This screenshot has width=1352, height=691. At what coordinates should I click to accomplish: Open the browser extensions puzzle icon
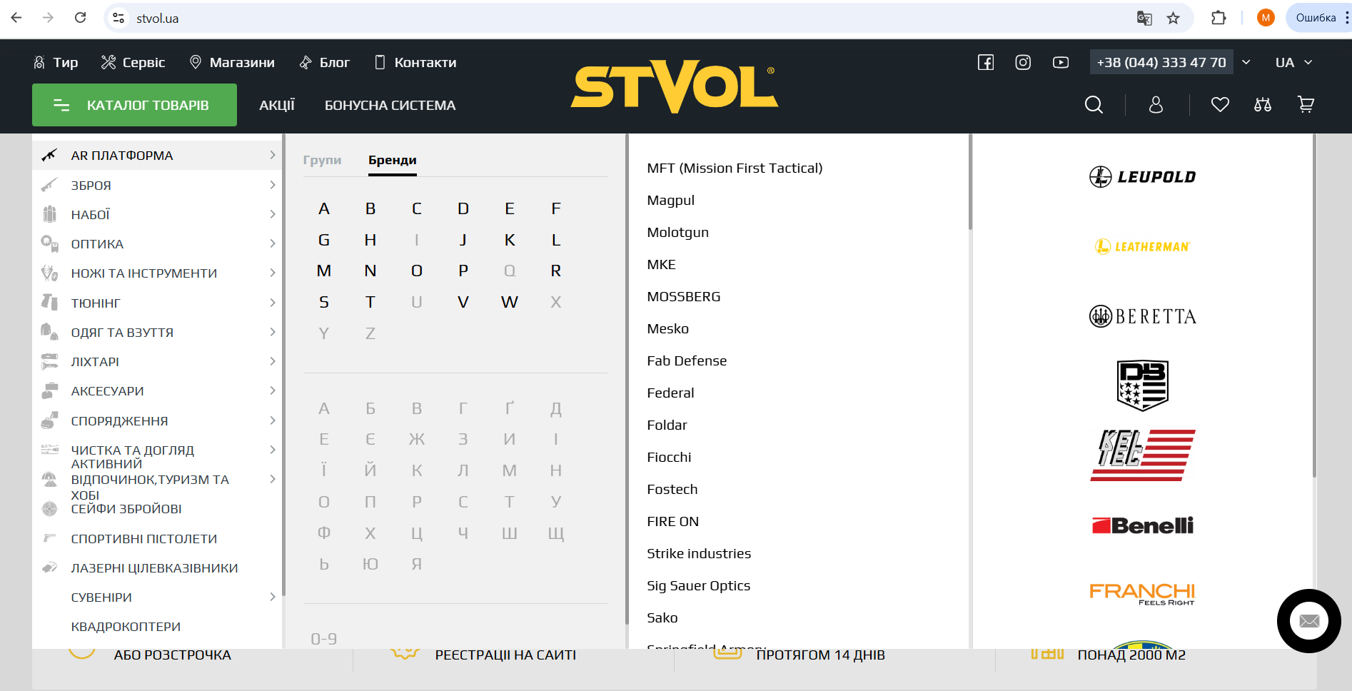[x=1219, y=18]
